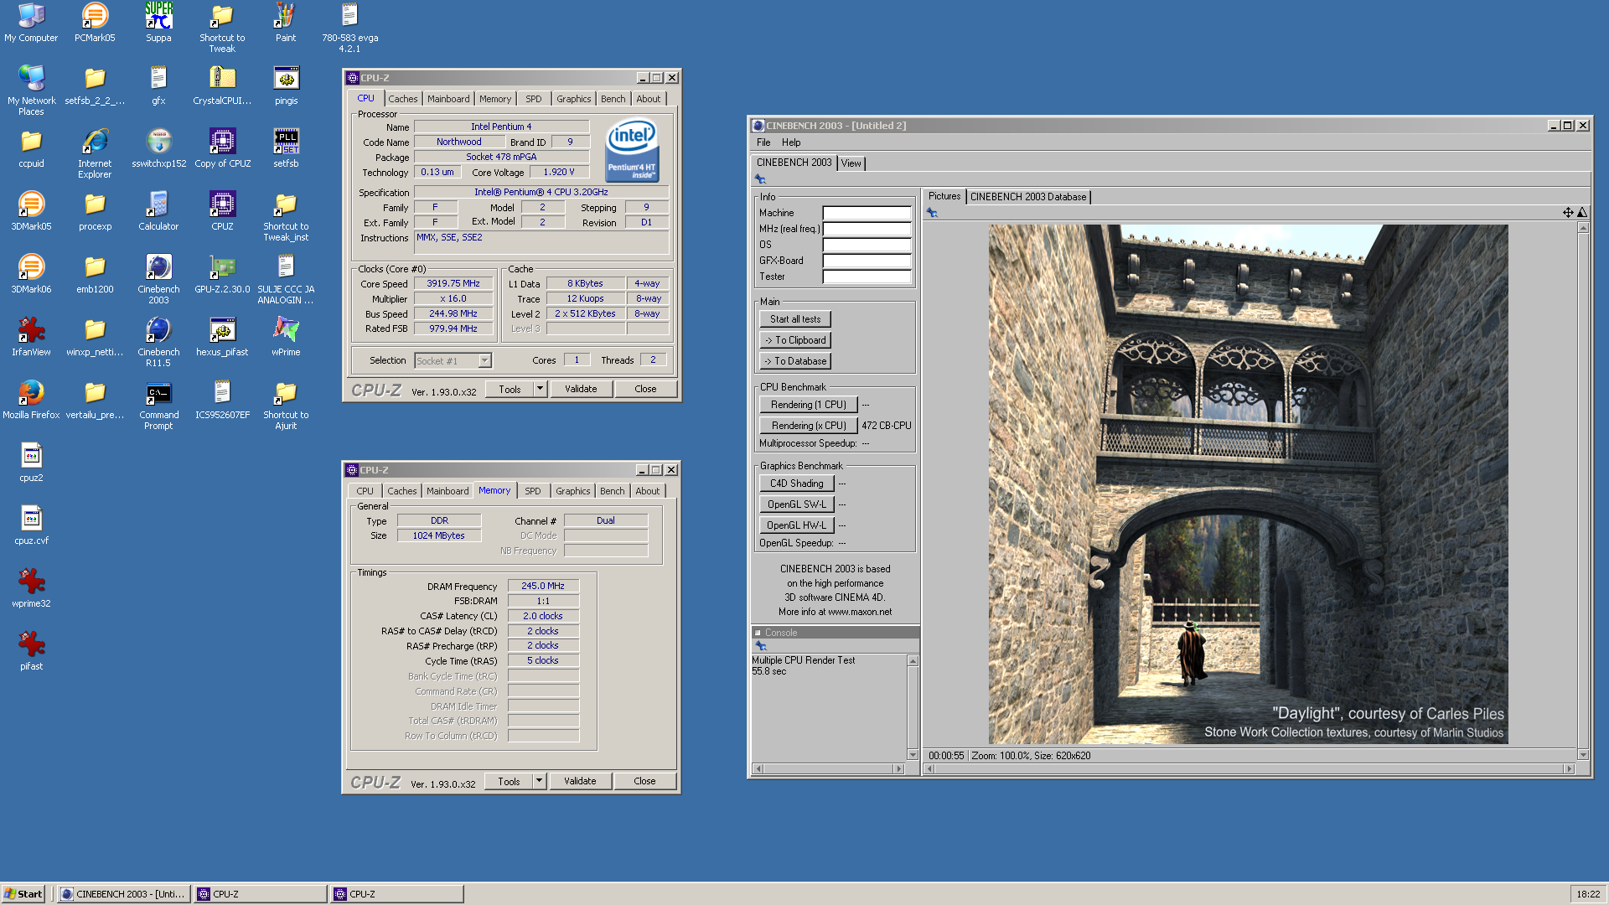
Task: Click the To Database button
Action: (x=795, y=361)
